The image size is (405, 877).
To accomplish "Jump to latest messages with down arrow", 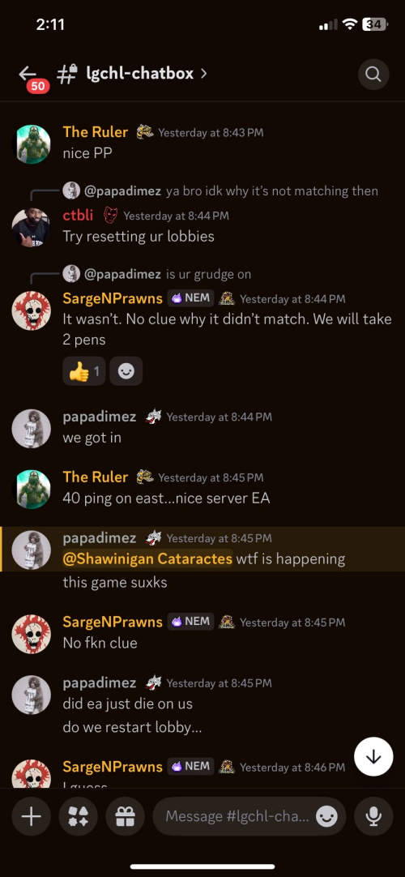I will click(373, 757).
